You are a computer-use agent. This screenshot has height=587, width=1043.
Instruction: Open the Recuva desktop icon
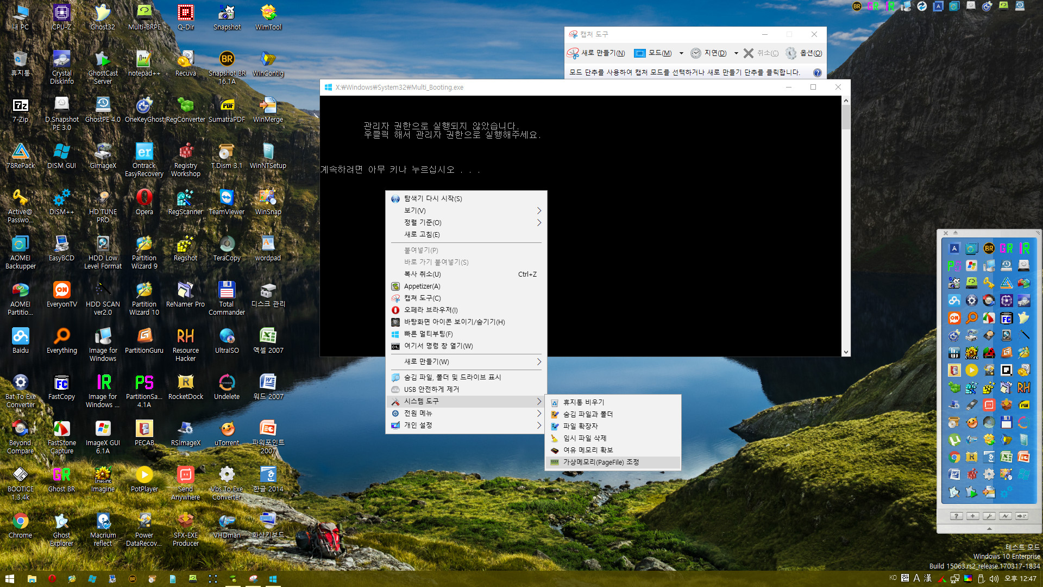186,63
